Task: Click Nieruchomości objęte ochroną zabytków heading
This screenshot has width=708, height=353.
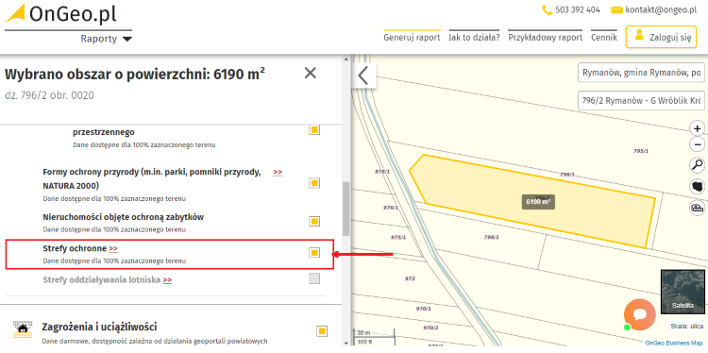Action: coord(124,217)
